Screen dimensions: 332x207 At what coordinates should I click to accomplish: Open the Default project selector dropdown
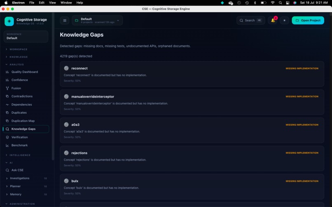point(97,21)
